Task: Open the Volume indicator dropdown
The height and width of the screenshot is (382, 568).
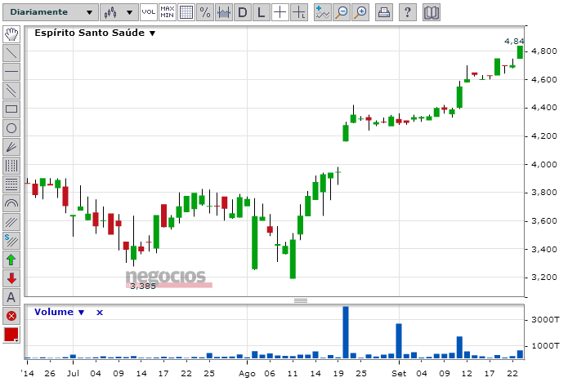Action: [x=60, y=312]
